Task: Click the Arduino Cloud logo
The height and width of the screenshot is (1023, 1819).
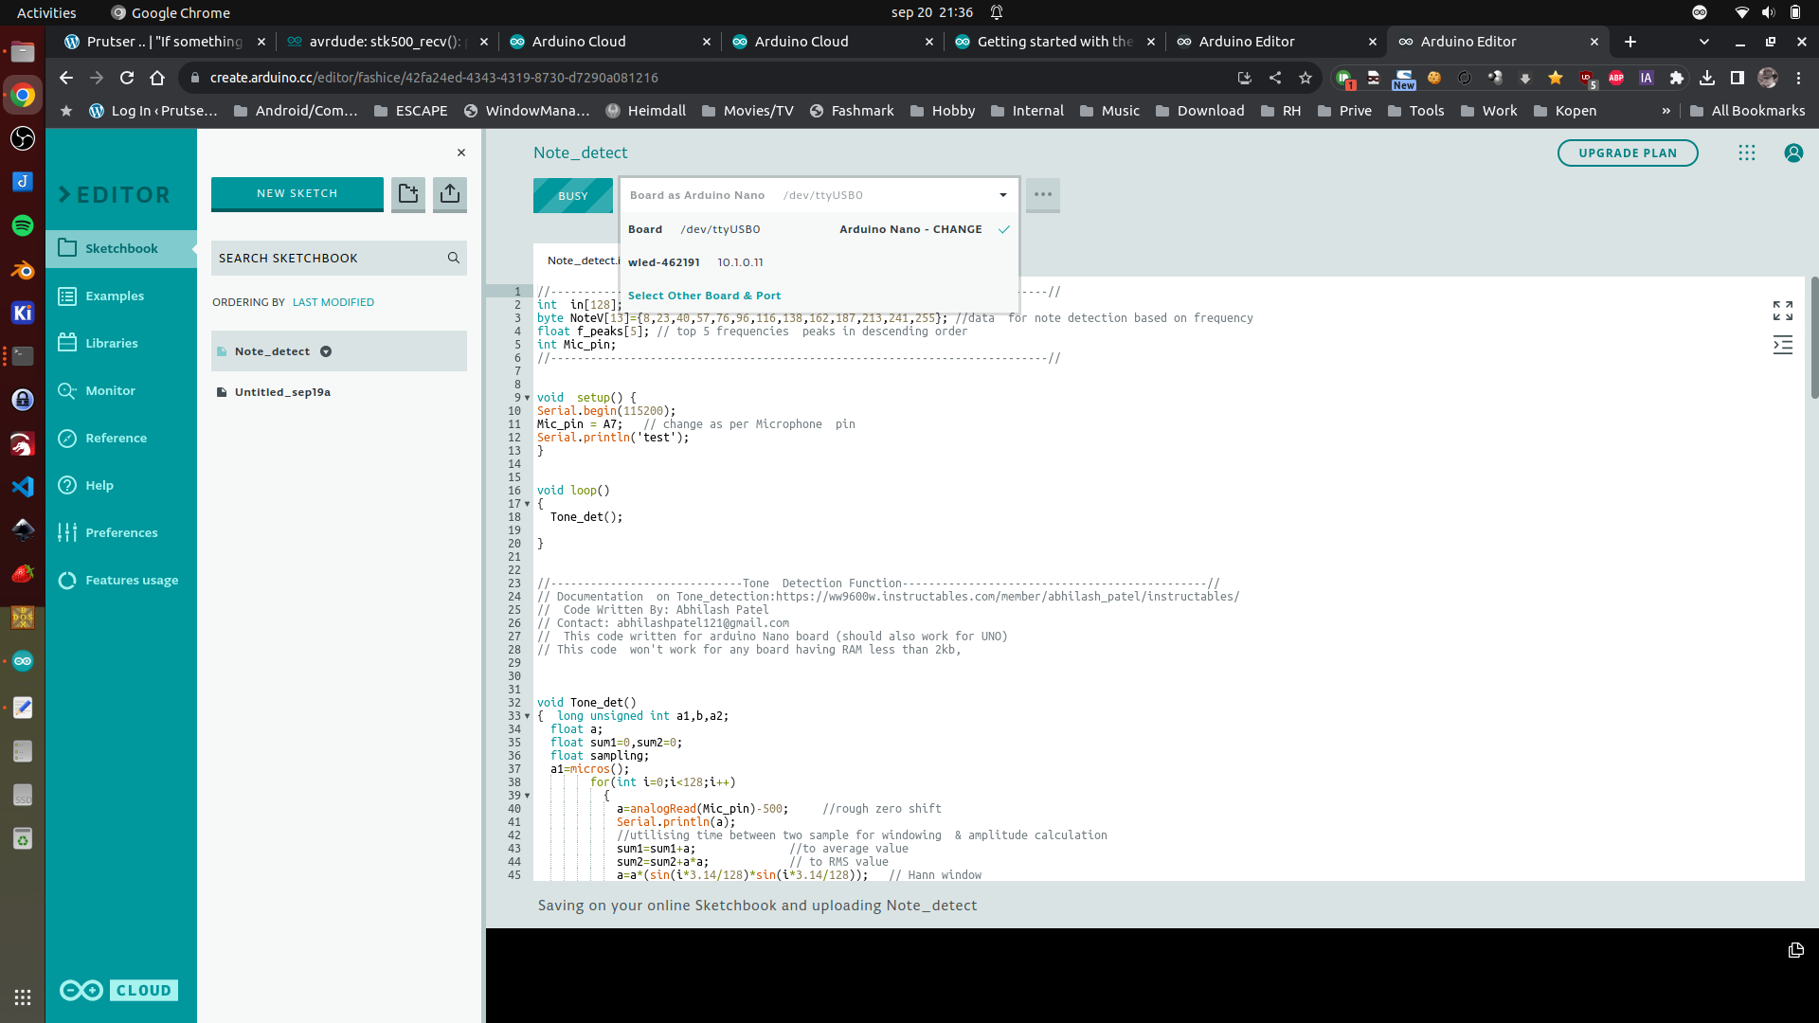Action: [118, 990]
